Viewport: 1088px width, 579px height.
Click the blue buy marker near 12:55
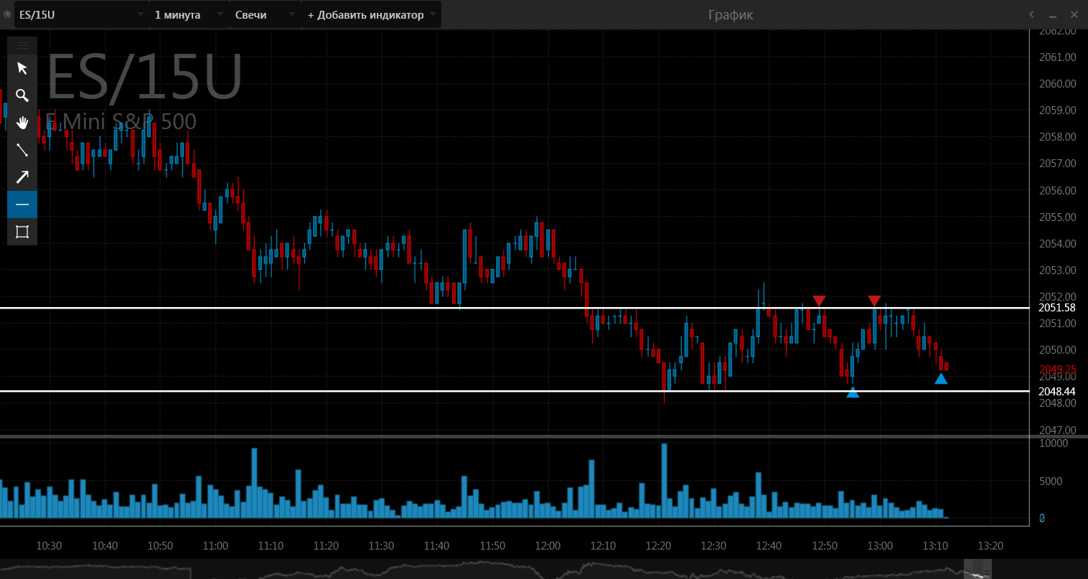pos(853,392)
